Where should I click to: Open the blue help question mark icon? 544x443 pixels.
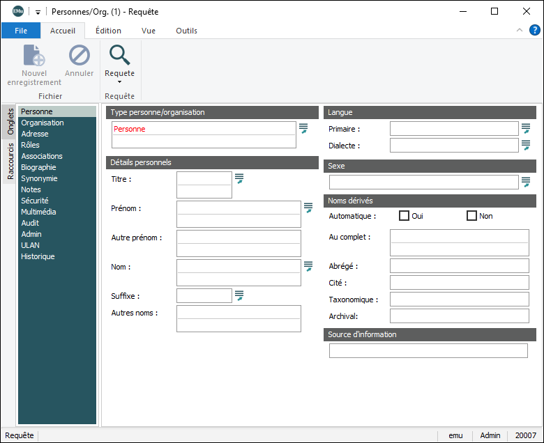[x=534, y=30]
